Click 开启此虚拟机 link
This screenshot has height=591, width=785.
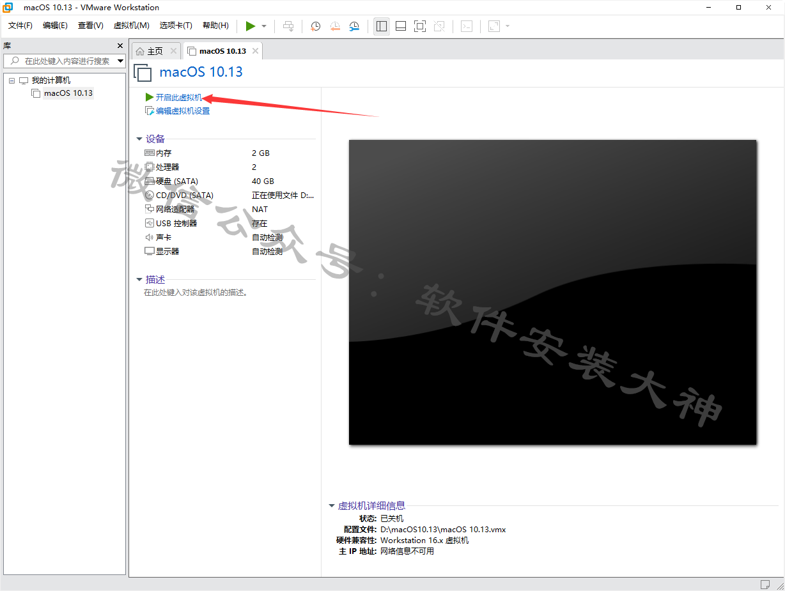pos(179,97)
